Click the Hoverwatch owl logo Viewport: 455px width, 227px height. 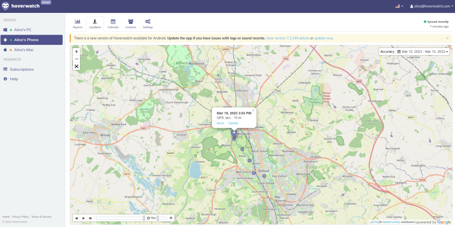5,6
